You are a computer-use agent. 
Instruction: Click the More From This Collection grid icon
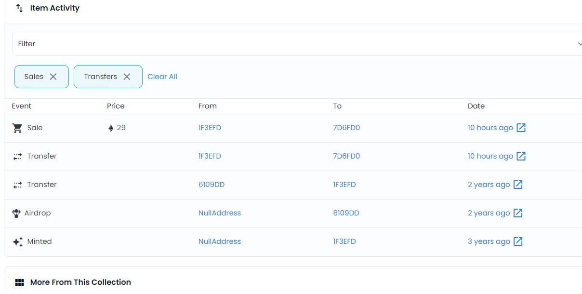(19, 282)
